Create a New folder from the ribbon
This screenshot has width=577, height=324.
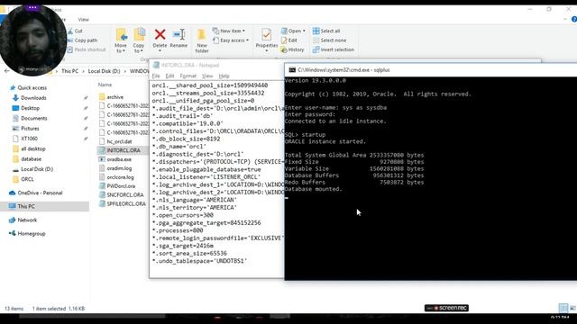[x=202, y=40]
